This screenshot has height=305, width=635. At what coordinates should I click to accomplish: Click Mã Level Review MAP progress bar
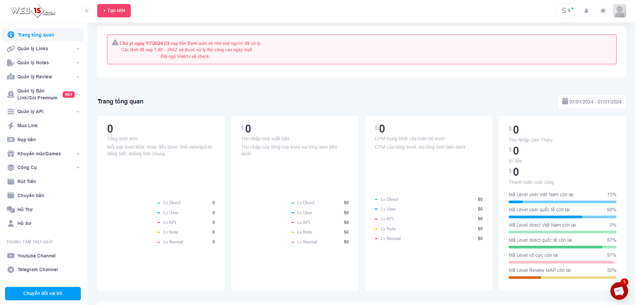click(x=563, y=278)
